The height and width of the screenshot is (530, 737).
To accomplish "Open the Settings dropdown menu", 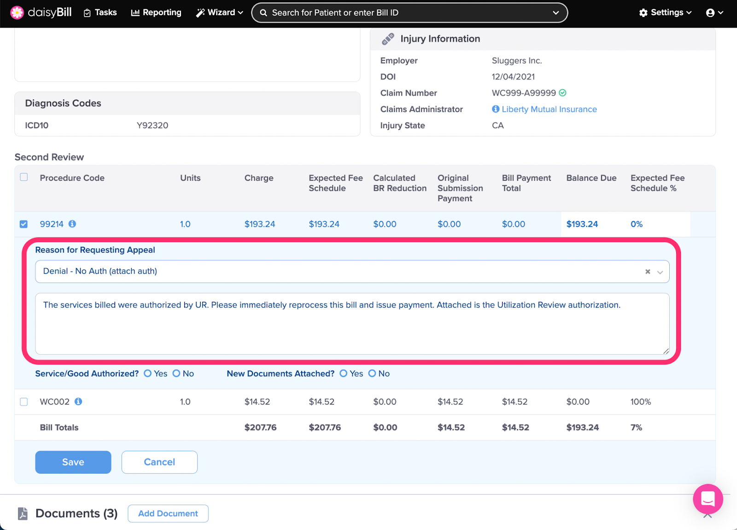I will [x=665, y=12].
